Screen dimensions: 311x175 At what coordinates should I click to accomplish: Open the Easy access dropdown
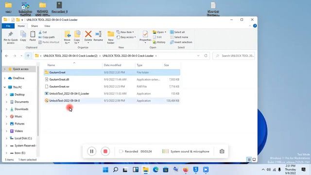(x=126, y=37)
